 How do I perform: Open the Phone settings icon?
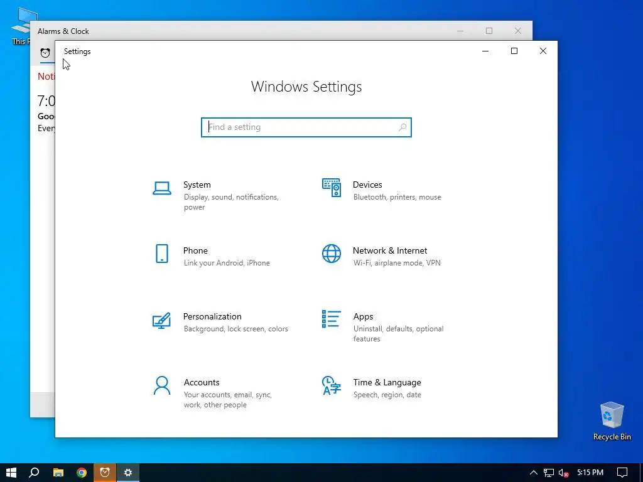point(162,254)
